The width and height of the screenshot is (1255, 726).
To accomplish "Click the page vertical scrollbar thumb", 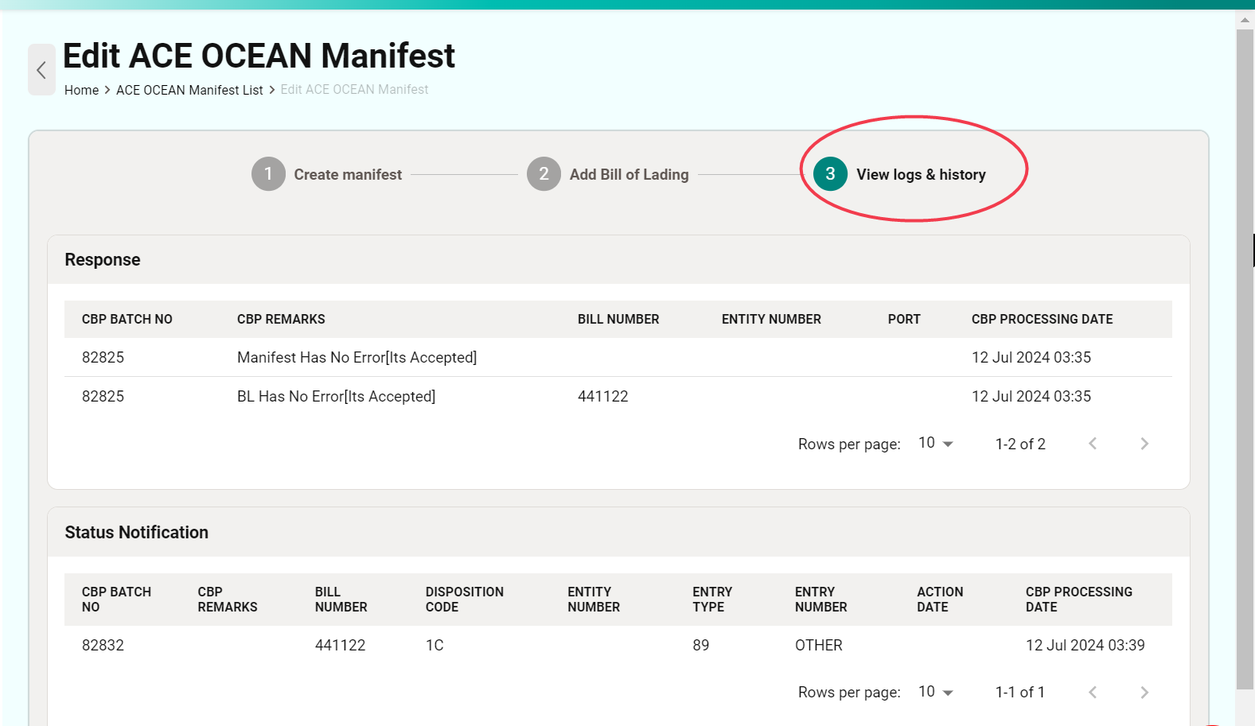I will click(x=1245, y=358).
